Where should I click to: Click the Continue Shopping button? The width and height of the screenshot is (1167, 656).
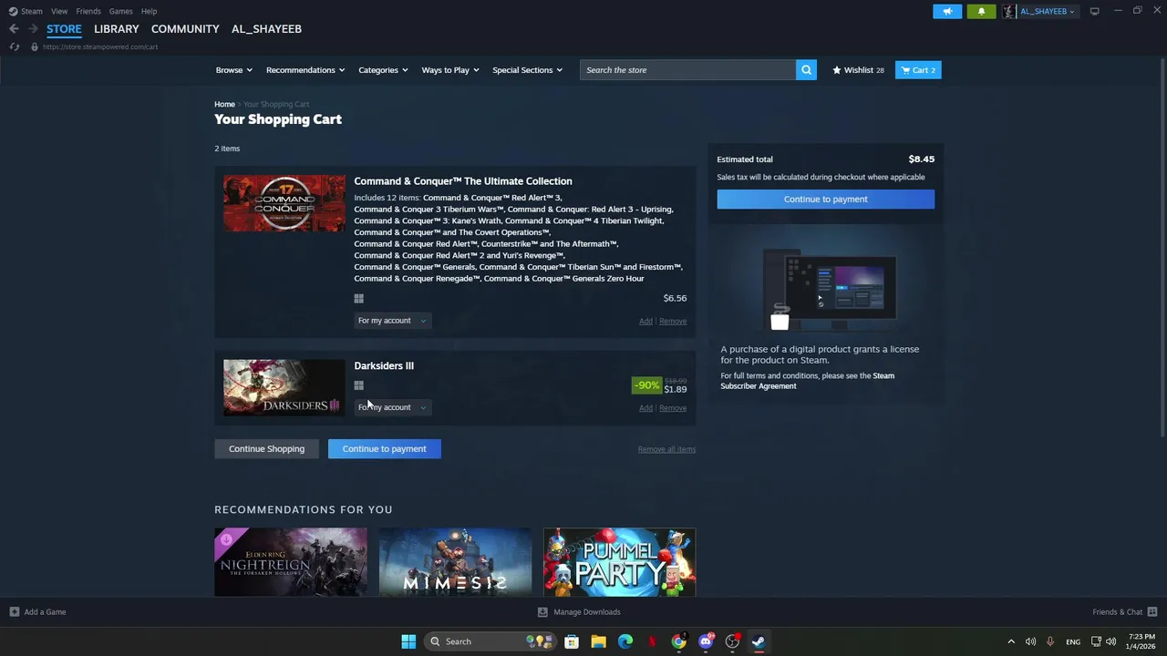pos(266,449)
